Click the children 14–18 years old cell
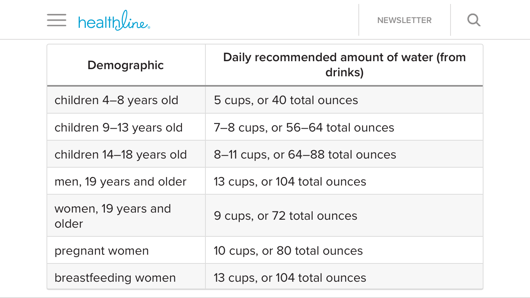 (x=126, y=154)
